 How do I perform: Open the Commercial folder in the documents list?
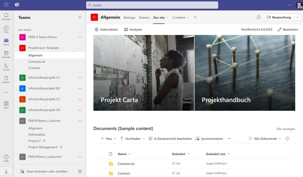click(x=126, y=163)
